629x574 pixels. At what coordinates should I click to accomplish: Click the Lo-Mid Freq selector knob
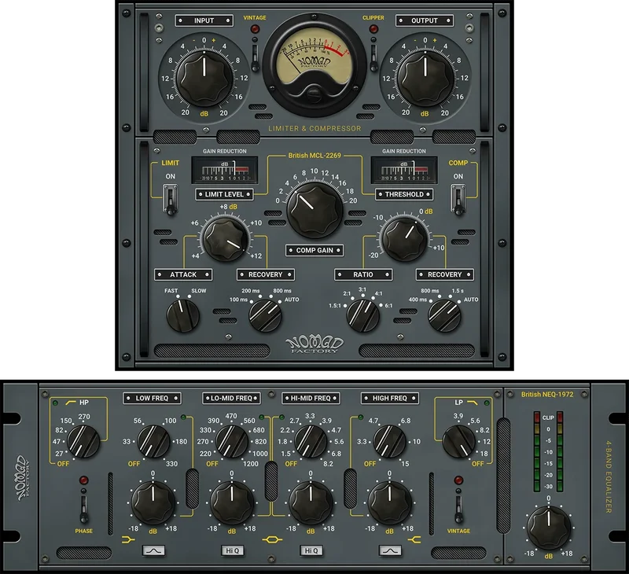click(x=232, y=441)
